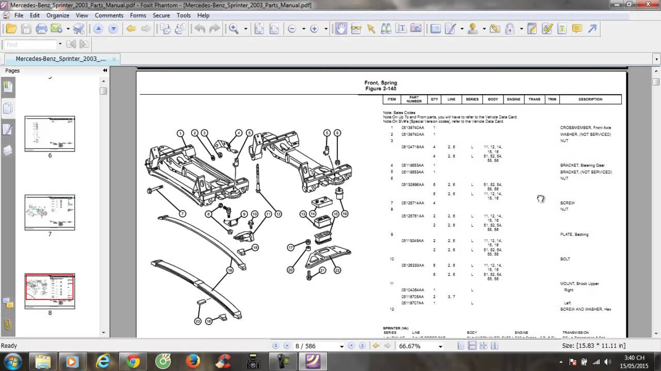Jump to first page in status bar
The image size is (661, 371).
[x=275, y=346]
